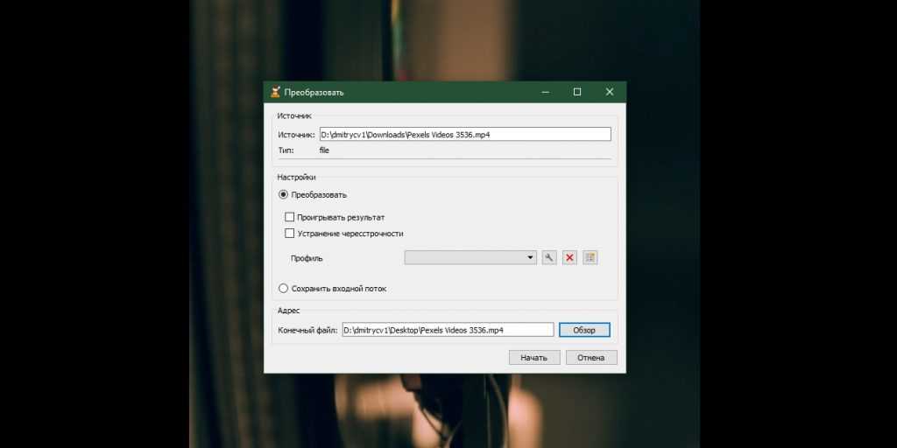Edit selected profile with wrench icon

[x=549, y=257]
